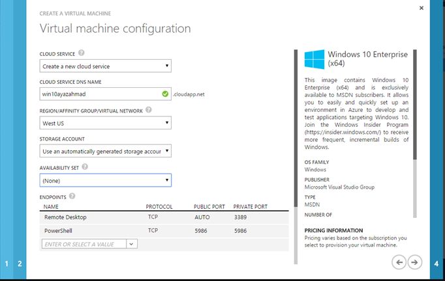Go back with the left arrow button
This screenshot has height=281, width=445.
(399, 262)
